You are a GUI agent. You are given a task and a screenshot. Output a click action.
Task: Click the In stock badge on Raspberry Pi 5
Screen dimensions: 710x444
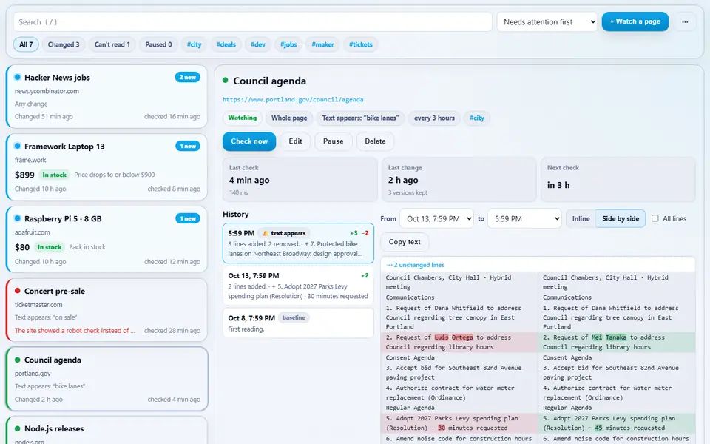pos(49,247)
